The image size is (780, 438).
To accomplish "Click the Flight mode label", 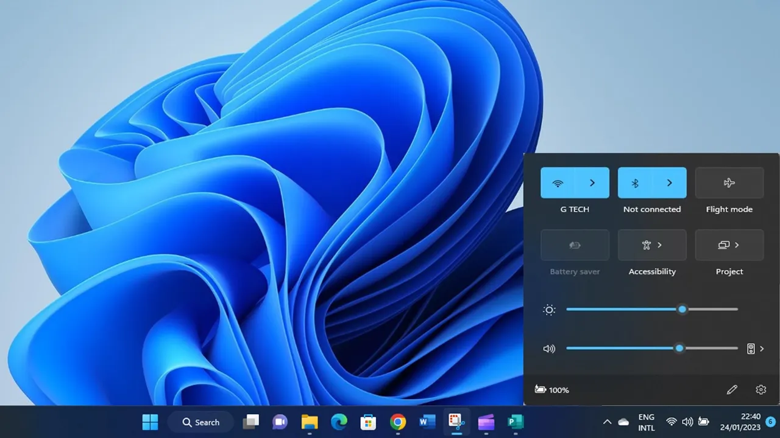I will click(729, 209).
